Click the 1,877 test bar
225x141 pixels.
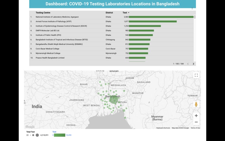[x=153, y=22]
